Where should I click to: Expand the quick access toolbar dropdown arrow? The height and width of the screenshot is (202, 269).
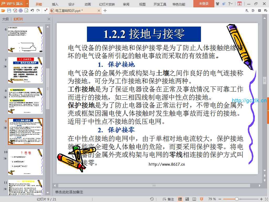coord(46,11)
